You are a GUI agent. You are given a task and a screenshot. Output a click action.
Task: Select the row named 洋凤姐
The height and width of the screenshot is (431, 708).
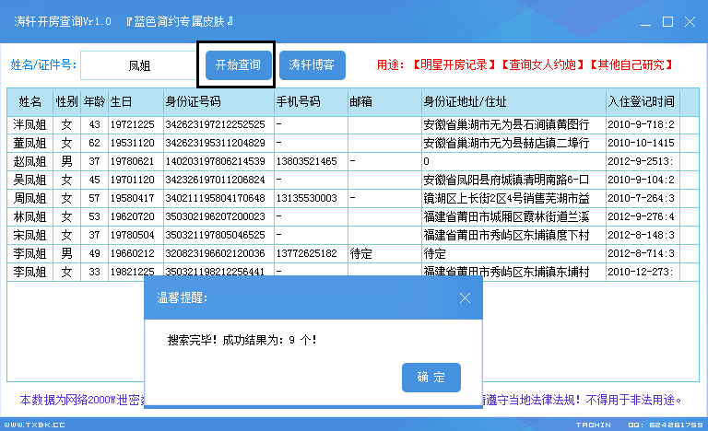[x=353, y=124]
